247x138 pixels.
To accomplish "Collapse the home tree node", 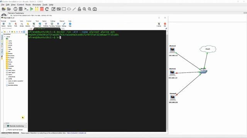I will pos(5,37).
